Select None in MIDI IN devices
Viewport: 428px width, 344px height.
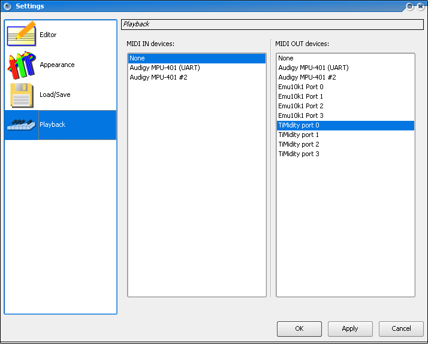197,58
